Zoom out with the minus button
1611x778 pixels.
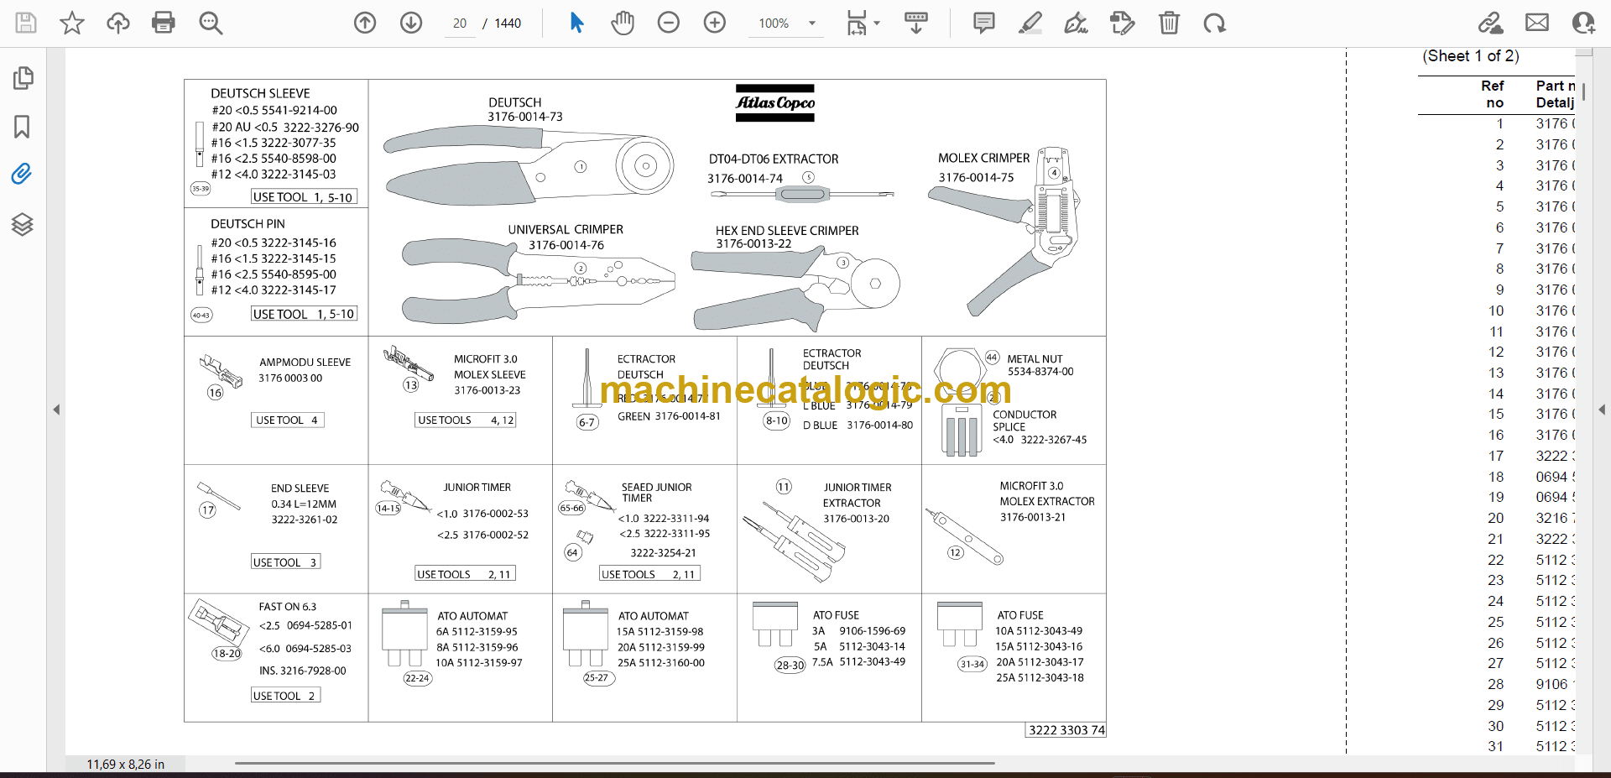click(x=669, y=23)
